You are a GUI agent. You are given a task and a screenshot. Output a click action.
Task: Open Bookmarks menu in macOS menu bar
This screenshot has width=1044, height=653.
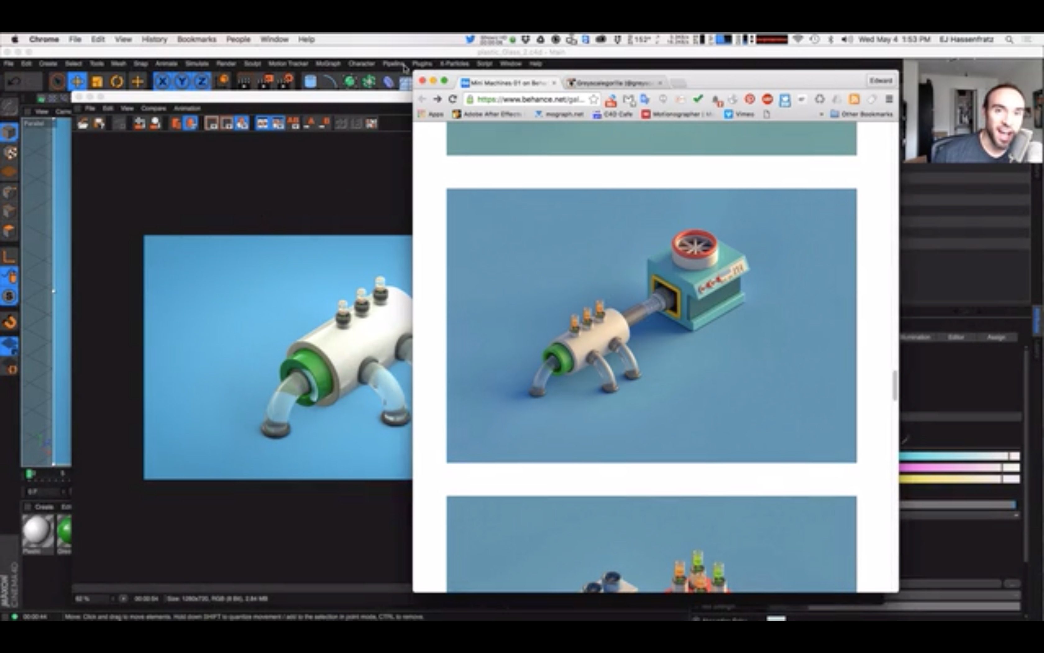[x=197, y=39]
